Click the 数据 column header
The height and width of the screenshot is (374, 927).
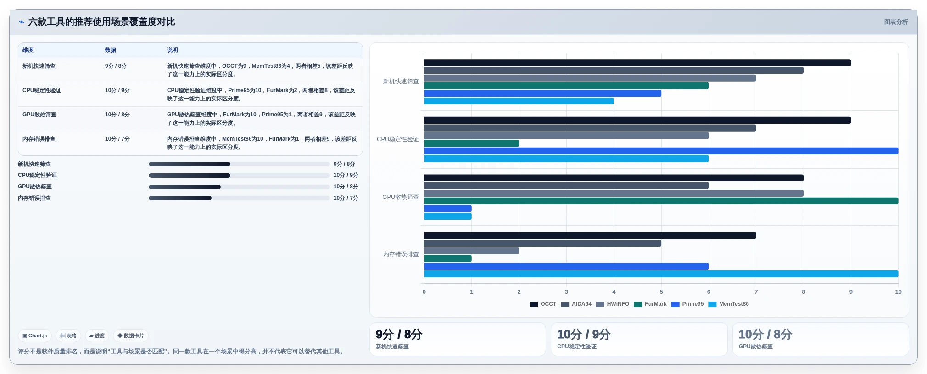point(111,50)
